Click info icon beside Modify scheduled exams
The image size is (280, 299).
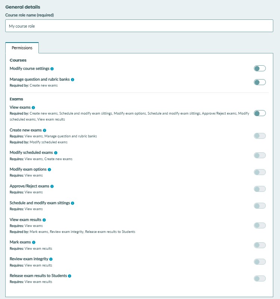(x=56, y=153)
